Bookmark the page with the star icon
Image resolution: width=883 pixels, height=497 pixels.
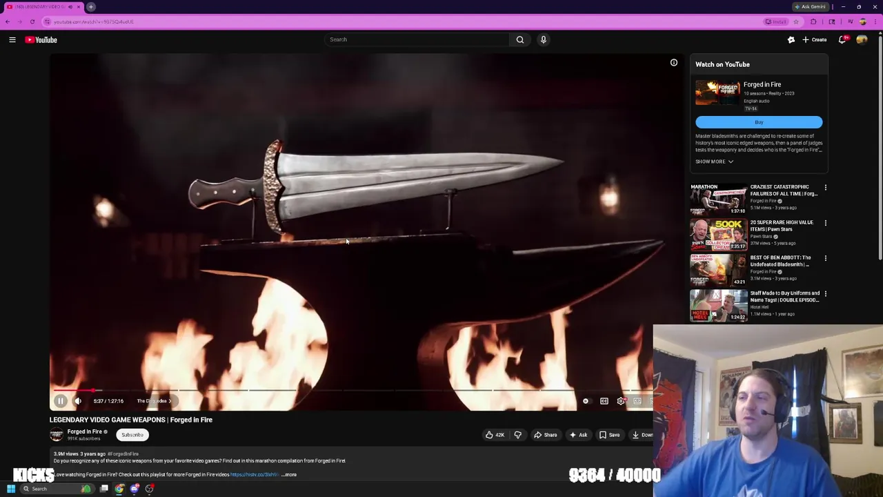pos(796,22)
